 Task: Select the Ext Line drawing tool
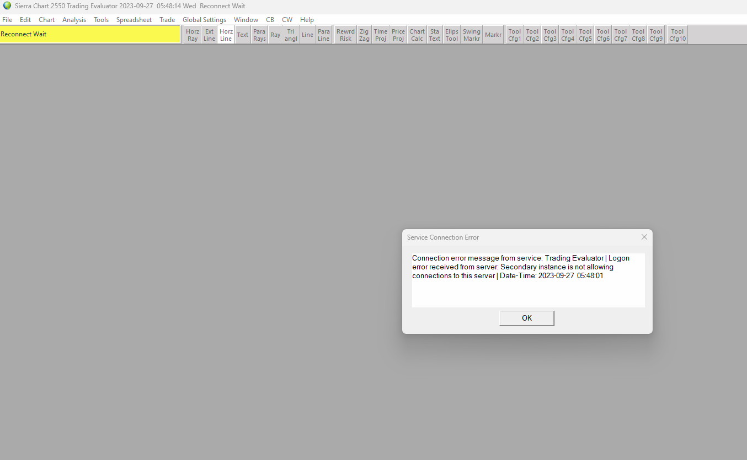210,35
